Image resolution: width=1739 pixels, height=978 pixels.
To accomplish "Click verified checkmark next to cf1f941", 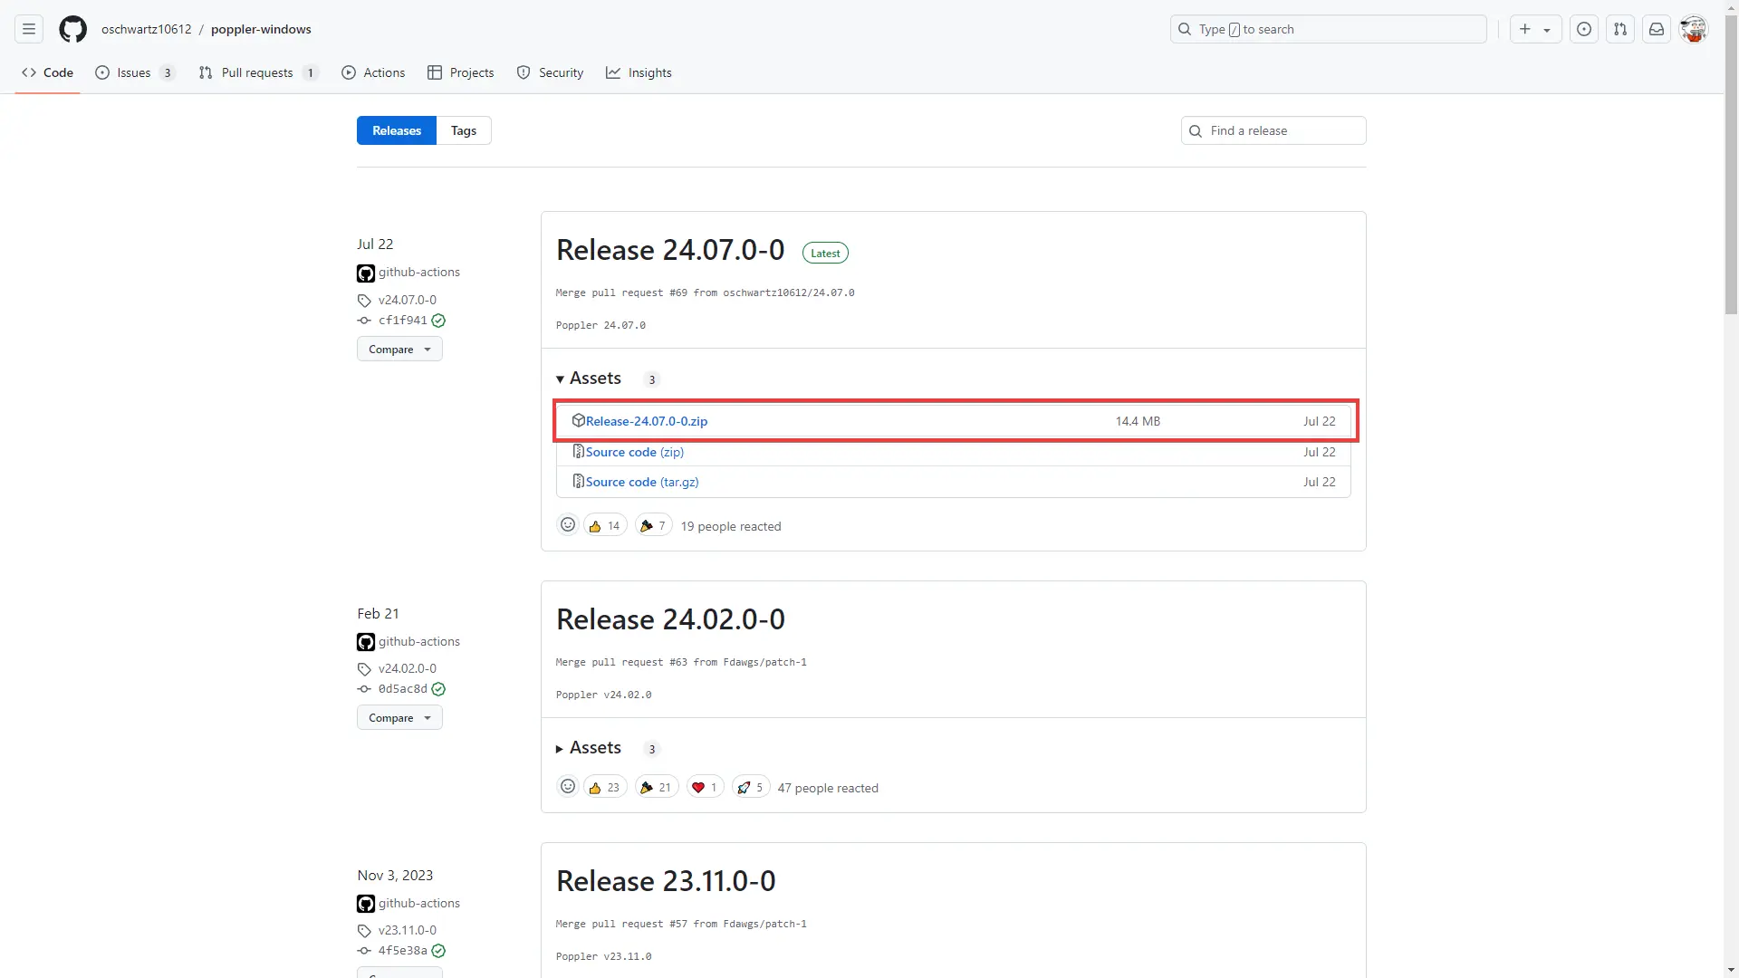I will (438, 321).
